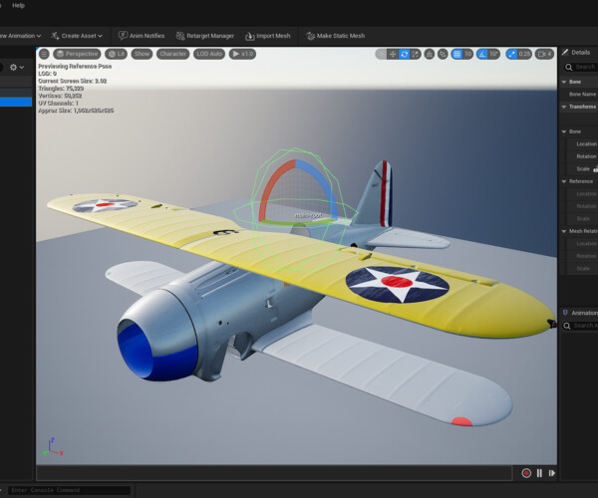Click the Enter Console Command field
598x498 pixels.
click(x=70, y=490)
